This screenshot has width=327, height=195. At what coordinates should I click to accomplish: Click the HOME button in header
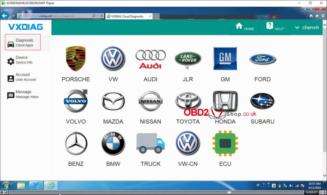(x=245, y=28)
